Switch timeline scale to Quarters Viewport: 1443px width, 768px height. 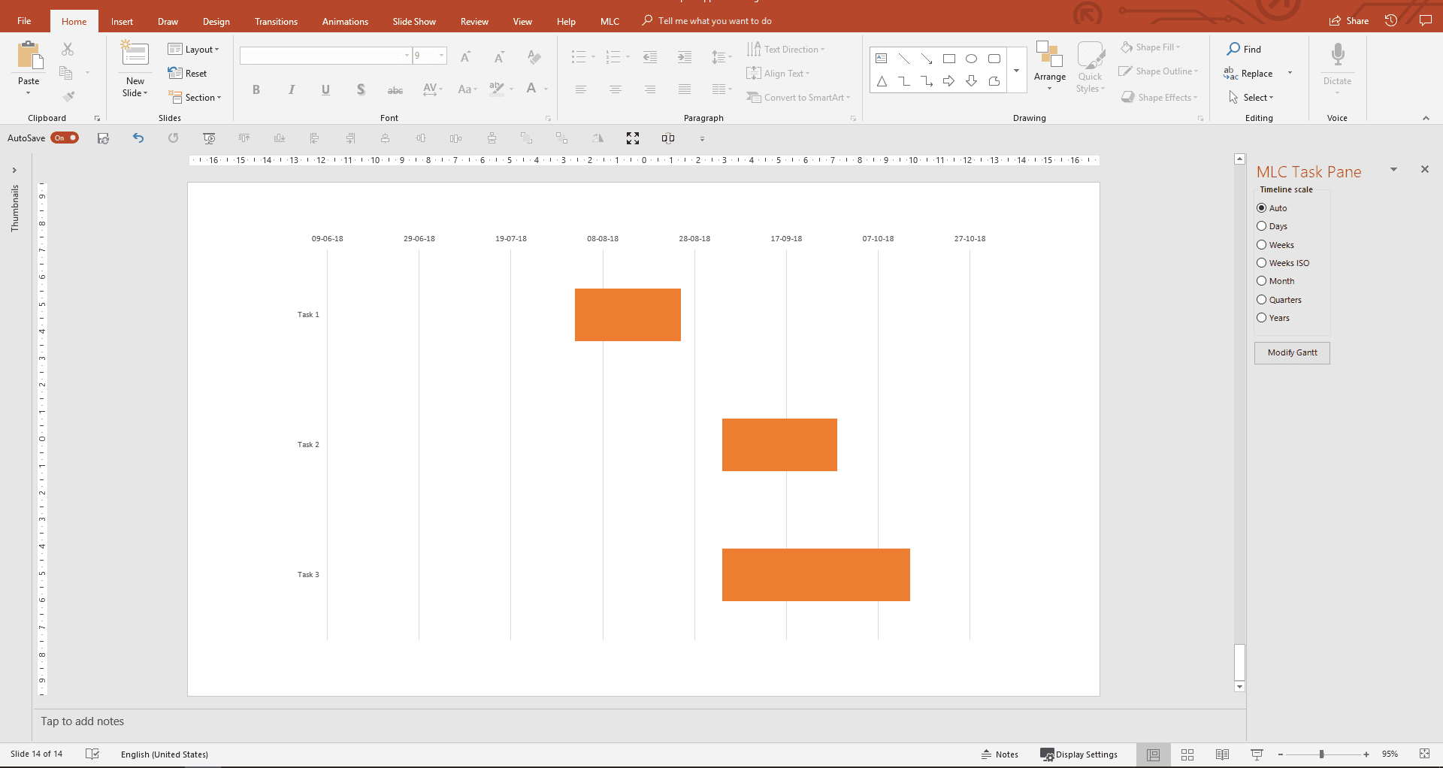(1261, 299)
